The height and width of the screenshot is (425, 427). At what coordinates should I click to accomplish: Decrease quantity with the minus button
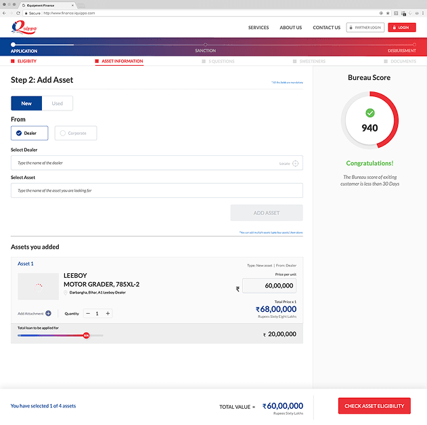coord(88,313)
